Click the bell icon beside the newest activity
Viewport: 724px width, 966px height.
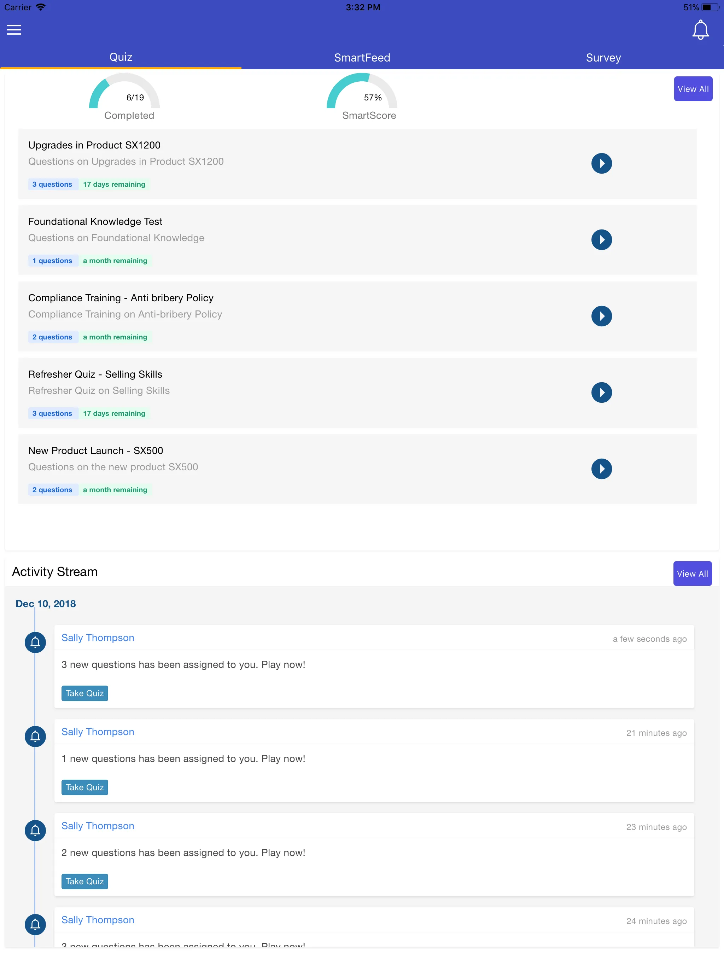point(35,642)
